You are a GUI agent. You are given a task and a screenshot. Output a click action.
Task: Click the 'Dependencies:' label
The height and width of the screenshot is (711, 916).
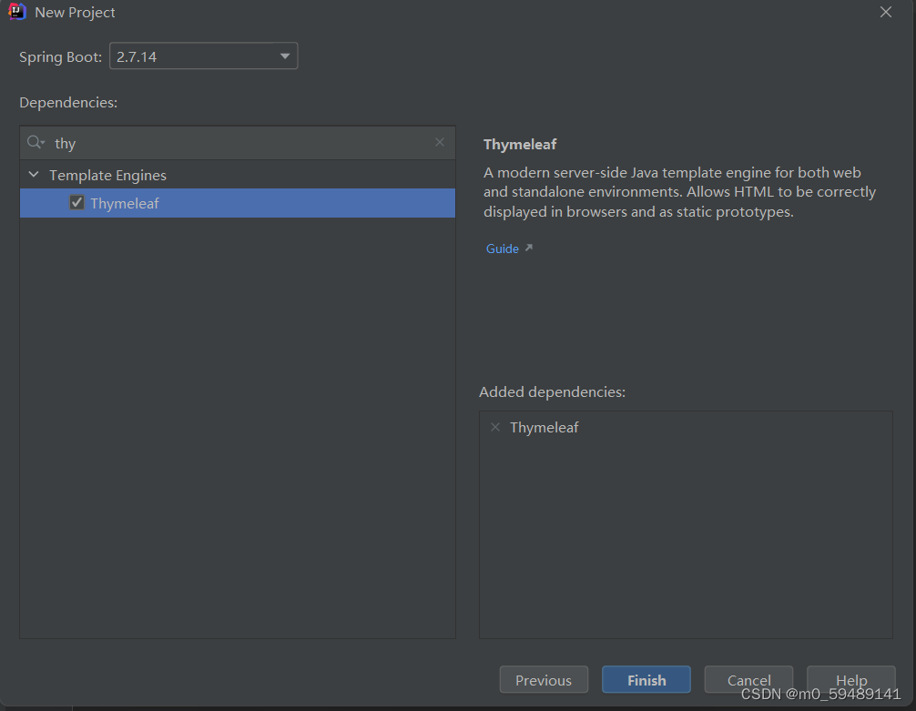click(x=68, y=102)
